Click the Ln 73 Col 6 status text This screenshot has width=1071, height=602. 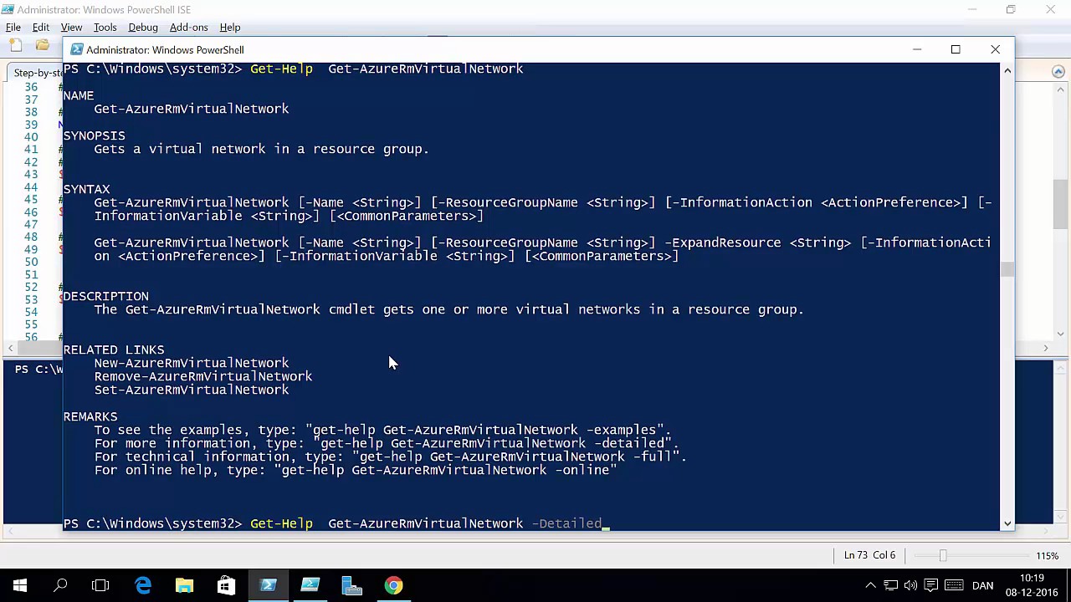coord(869,555)
